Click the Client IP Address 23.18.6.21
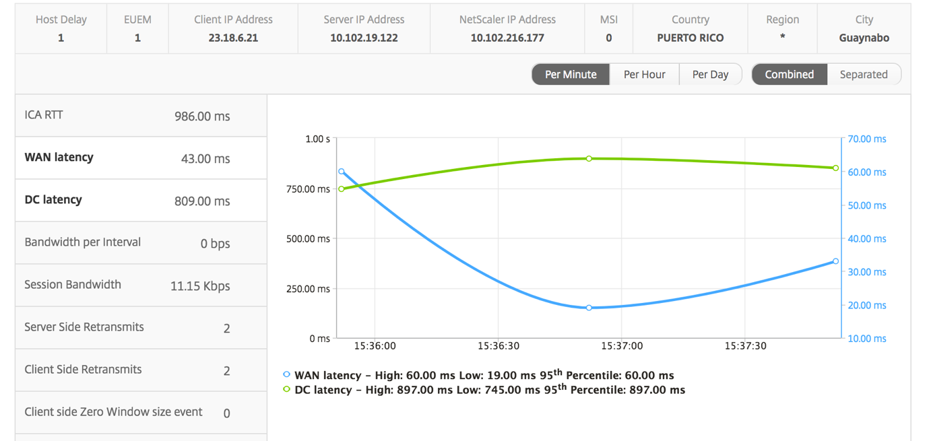Screen dimensions: 927x441 tap(233, 38)
